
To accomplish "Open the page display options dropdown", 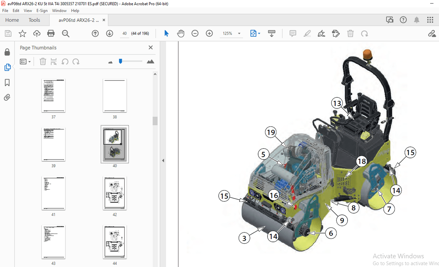I will [x=255, y=33].
